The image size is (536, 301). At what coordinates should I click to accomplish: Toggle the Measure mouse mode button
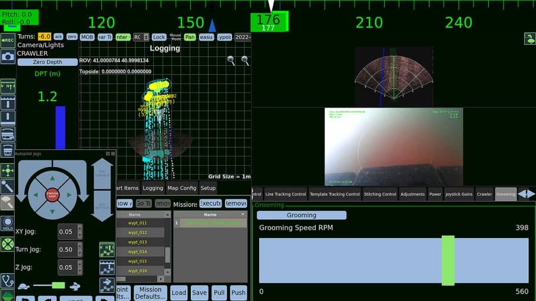coord(206,37)
